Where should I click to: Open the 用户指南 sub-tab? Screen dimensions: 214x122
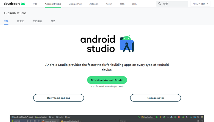[x=37, y=21]
